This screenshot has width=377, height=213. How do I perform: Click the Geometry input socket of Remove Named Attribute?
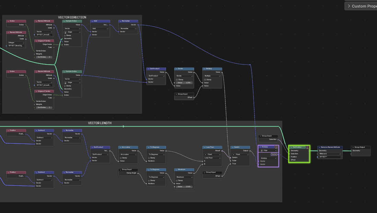point(317,151)
